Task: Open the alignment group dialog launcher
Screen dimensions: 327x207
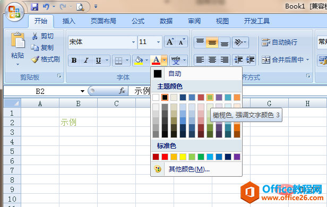Action: click(308, 76)
